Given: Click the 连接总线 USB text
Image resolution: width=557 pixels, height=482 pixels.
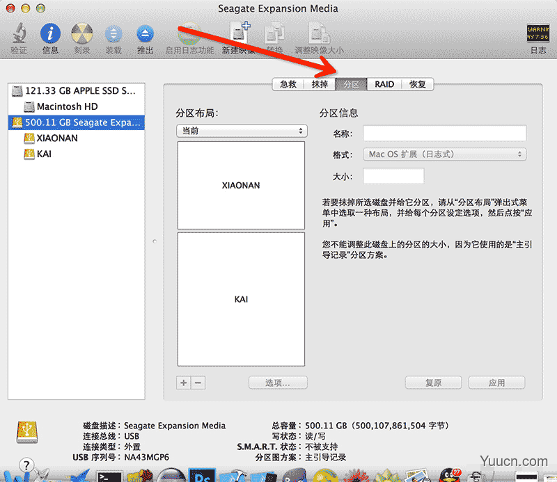Looking at the screenshot, I should coord(111,436).
